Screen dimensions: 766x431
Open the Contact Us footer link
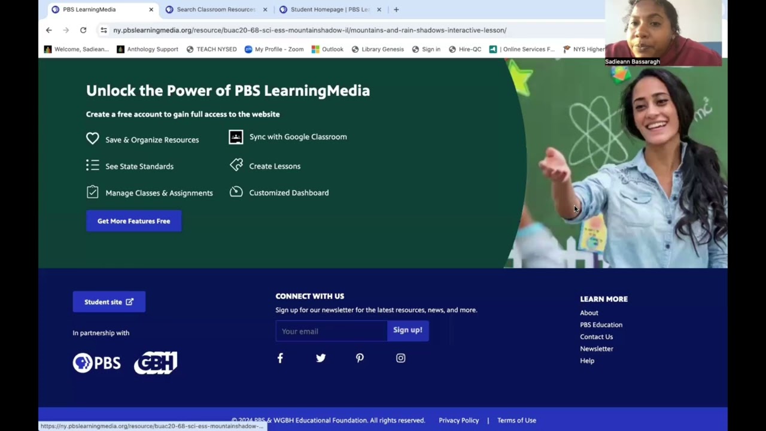point(596,336)
